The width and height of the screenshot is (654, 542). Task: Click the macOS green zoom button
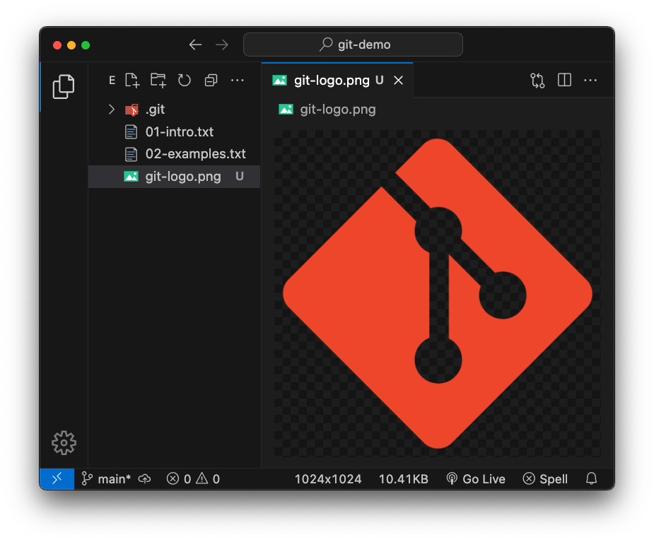tap(86, 45)
